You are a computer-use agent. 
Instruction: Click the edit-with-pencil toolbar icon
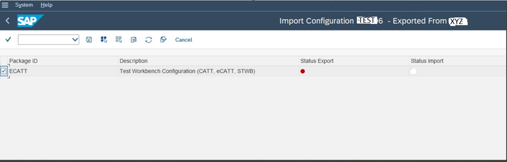tap(163, 40)
